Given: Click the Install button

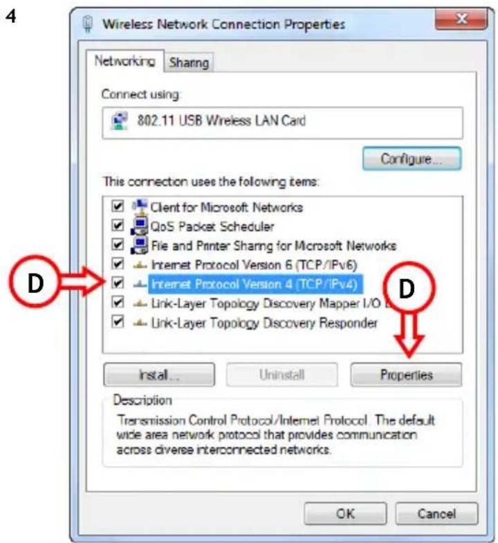Looking at the screenshot, I should [159, 375].
